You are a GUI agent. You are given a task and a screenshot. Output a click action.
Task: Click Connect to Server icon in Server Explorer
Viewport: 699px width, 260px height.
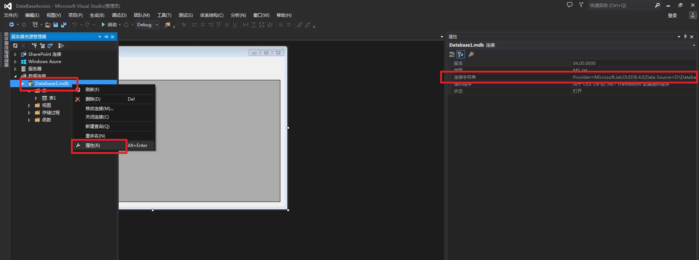pyautogui.click(x=42, y=46)
